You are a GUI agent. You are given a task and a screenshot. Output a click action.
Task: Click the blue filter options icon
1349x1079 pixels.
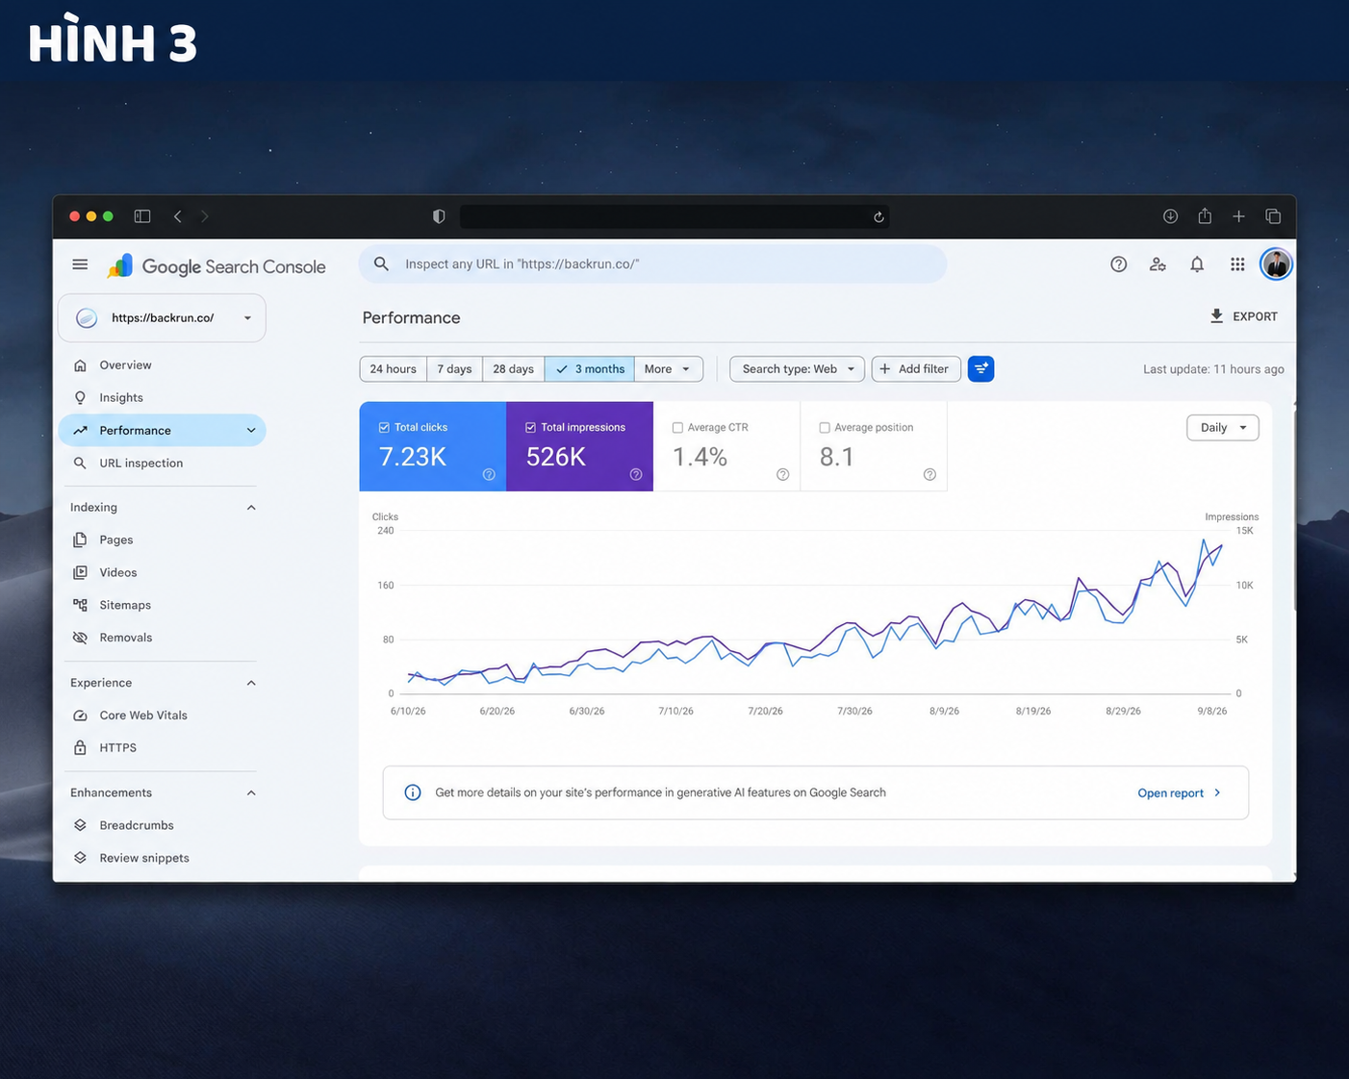[x=980, y=369]
